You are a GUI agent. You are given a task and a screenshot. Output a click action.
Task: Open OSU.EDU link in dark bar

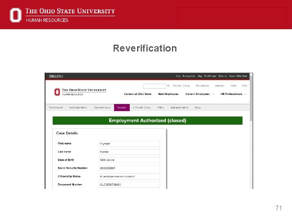click(56, 76)
